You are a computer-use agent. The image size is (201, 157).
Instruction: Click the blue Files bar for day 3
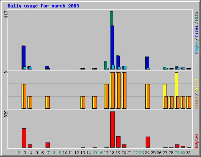pyautogui.click(x=24, y=56)
